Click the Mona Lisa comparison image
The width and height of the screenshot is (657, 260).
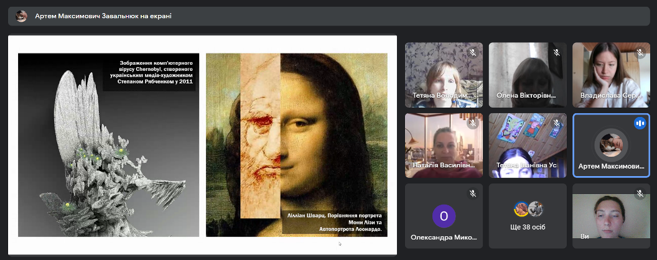tap(296, 145)
